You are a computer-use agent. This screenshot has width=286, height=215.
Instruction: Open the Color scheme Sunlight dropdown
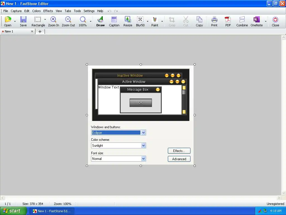tap(143, 146)
